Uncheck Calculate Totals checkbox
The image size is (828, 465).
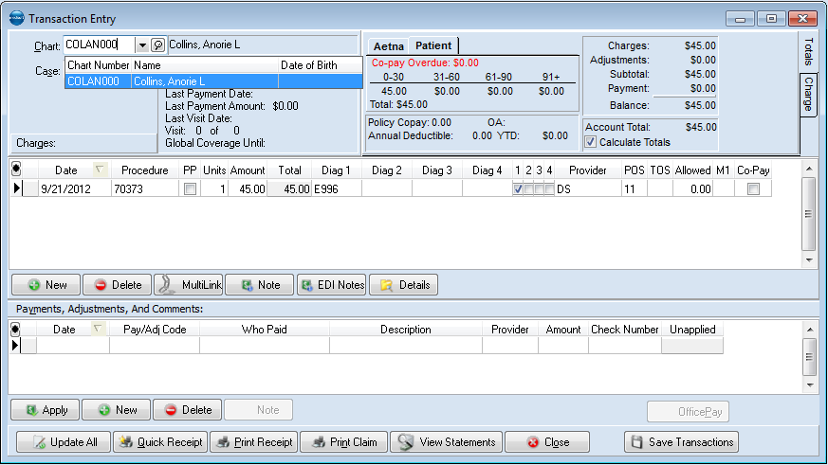(x=590, y=142)
